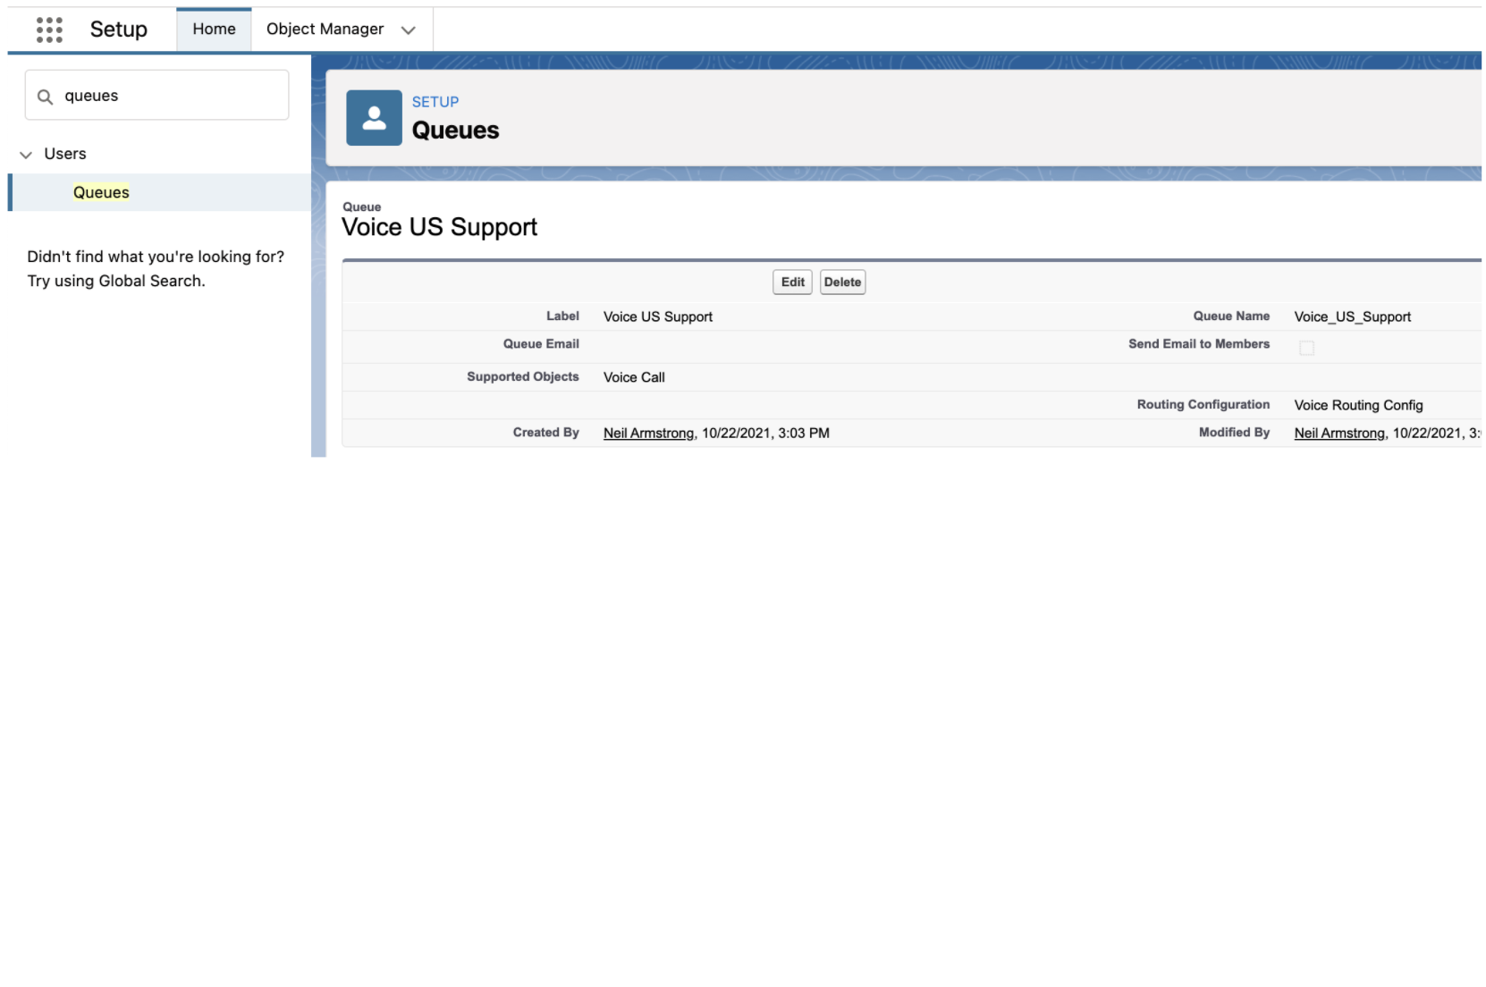Open the Object Manager dropdown chevron
The image size is (1486, 987).
(409, 30)
